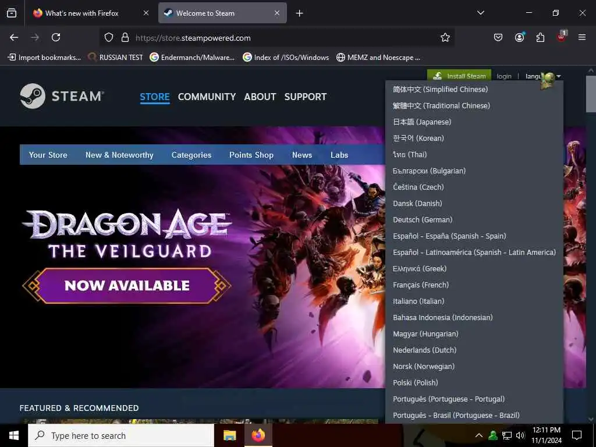Open the Firefox account icon
This screenshot has height=447, width=596.
pyautogui.click(x=519, y=37)
